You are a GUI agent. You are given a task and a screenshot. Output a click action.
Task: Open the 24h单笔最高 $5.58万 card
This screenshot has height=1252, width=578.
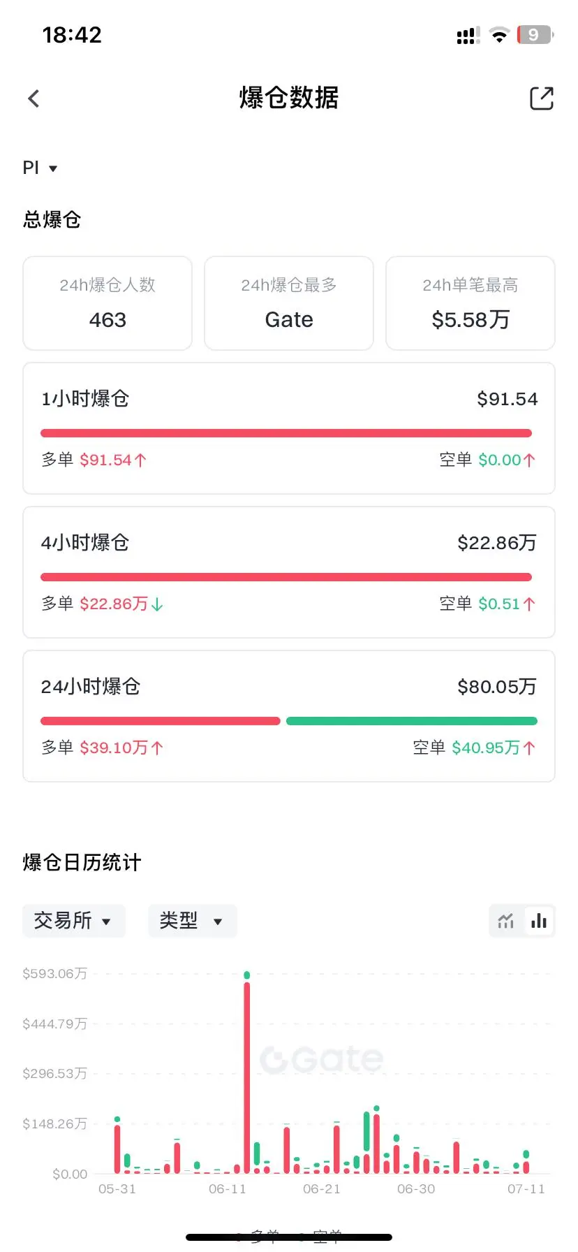(x=470, y=303)
